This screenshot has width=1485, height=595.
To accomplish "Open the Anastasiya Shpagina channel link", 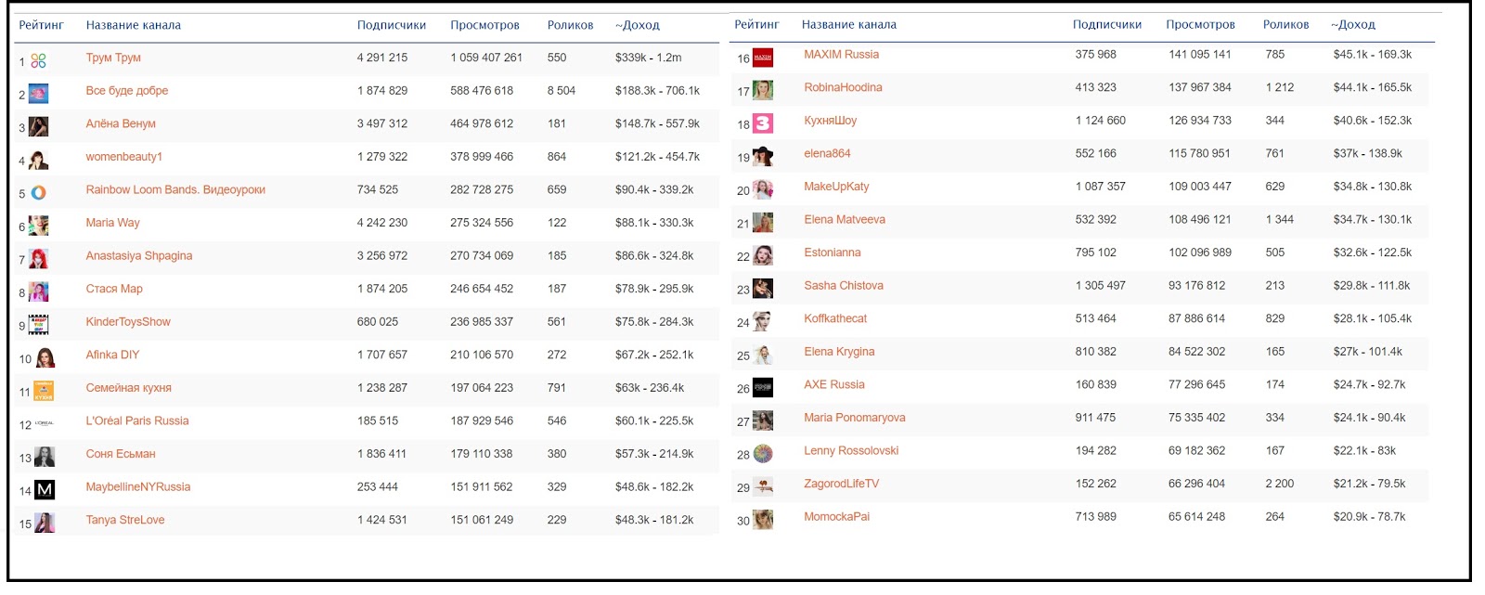I will [139, 256].
